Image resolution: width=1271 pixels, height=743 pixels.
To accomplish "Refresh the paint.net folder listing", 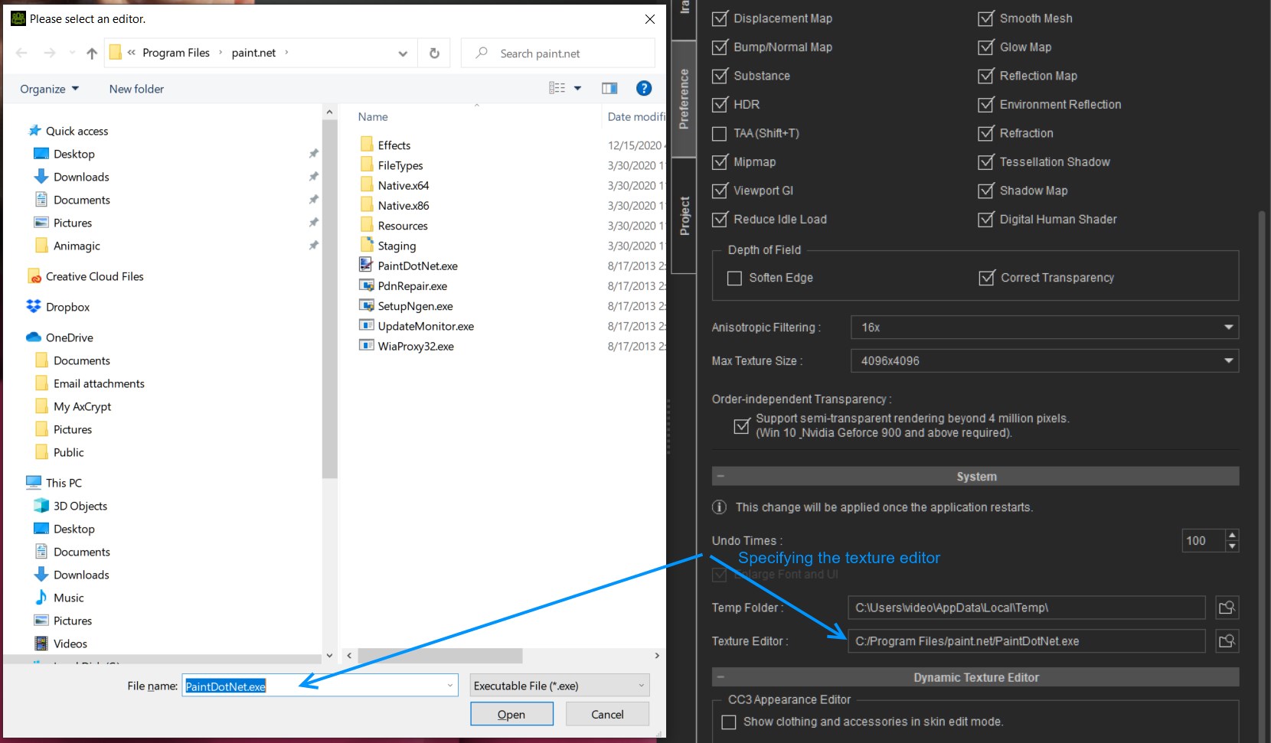I will [x=434, y=53].
